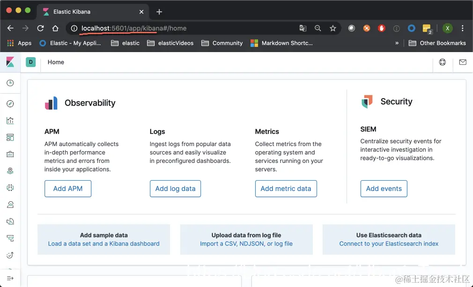Image resolution: width=473 pixels, height=287 pixels.
Task: Bookmark this page with the star icon
Action: [x=333, y=29]
